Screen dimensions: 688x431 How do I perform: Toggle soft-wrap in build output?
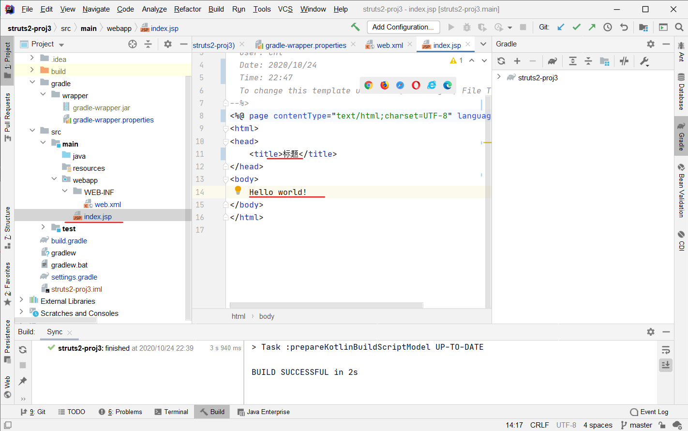(666, 350)
